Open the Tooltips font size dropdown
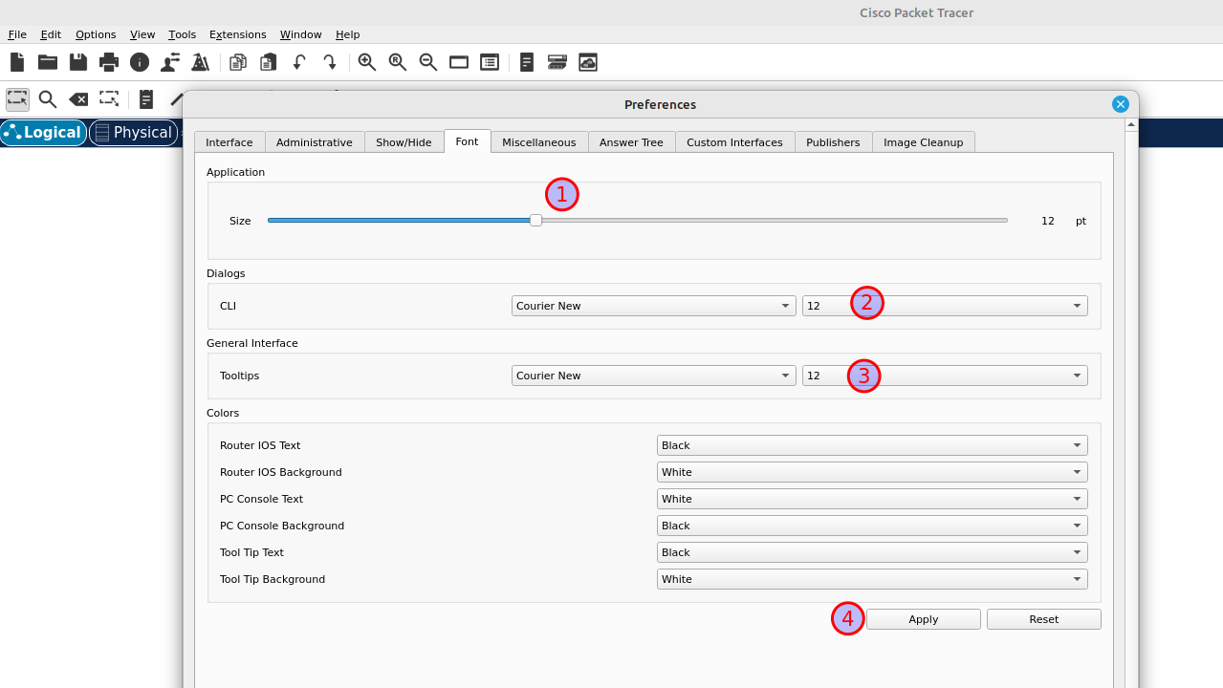This screenshot has height=688, width=1223. click(944, 376)
